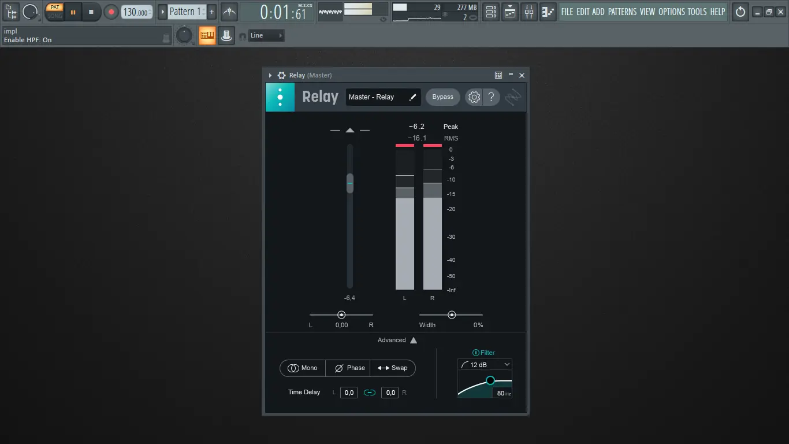Open the ADD menu

click(598, 12)
